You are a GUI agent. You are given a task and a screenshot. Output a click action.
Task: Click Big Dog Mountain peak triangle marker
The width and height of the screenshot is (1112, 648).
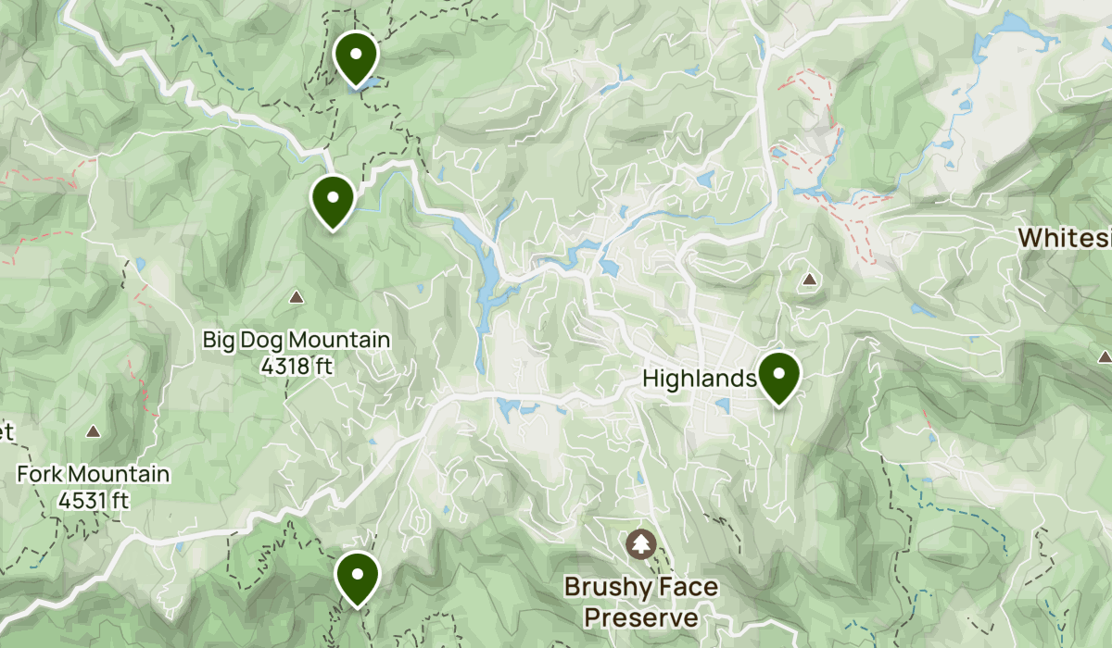pos(297,297)
